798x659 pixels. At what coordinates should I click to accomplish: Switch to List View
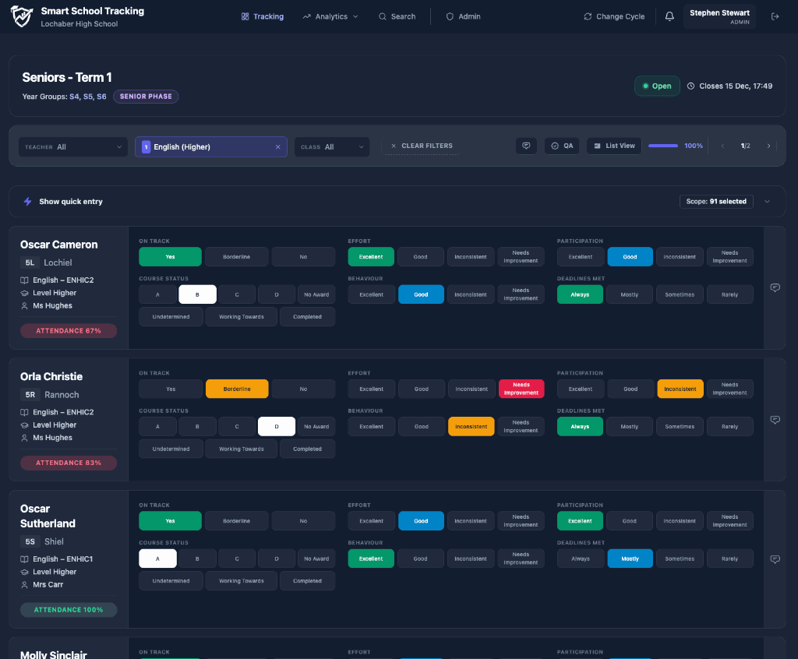tap(614, 146)
